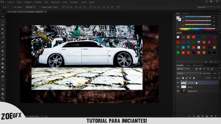
Task: Toggle Lock image pixels brush icon
Action: (x=186, y=78)
